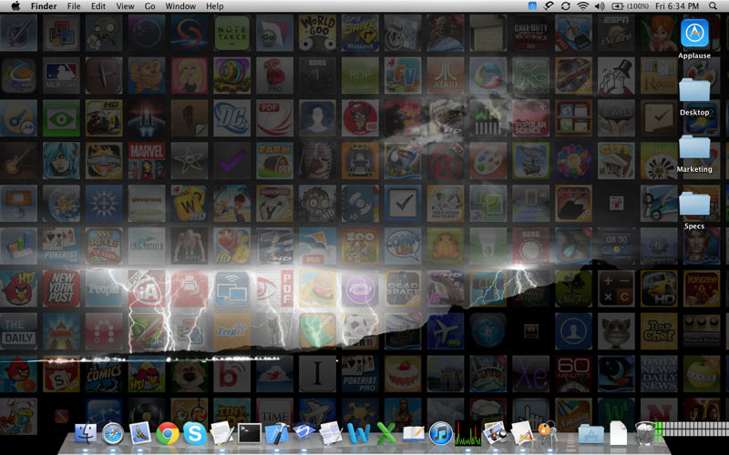729x455 pixels.
Task: Open Microsoft Excel X icon in dock
Action: (385, 434)
